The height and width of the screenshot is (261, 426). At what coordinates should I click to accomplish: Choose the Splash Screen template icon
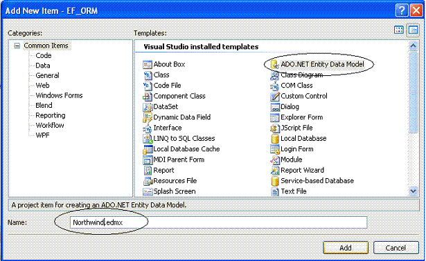point(148,192)
